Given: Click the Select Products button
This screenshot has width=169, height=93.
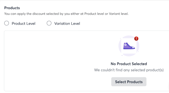Looking at the screenshot, I should click(129, 82).
